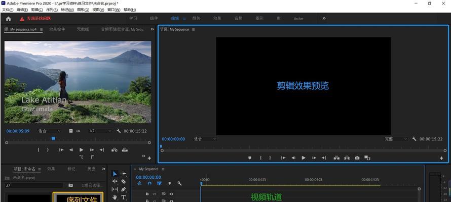Toggle nest-sequence insert mode in timeline

pos(139,183)
